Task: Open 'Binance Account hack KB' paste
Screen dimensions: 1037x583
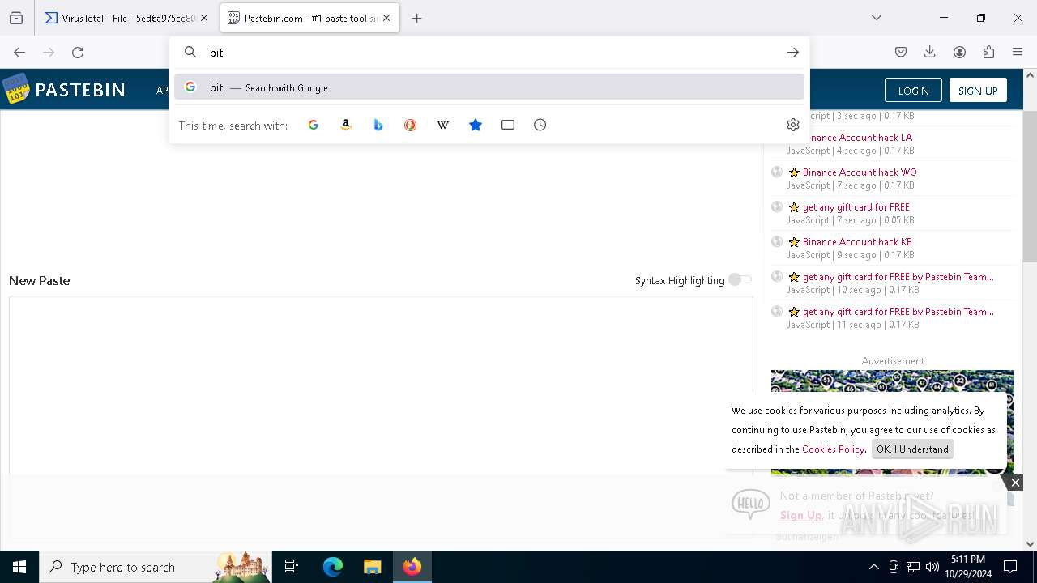Action: (x=857, y=242)
